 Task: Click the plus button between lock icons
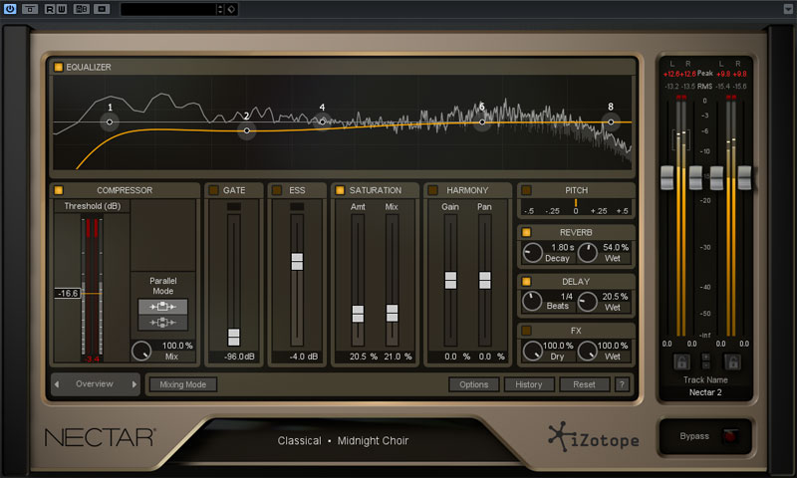pyautogui.click(x=706, y=358)
